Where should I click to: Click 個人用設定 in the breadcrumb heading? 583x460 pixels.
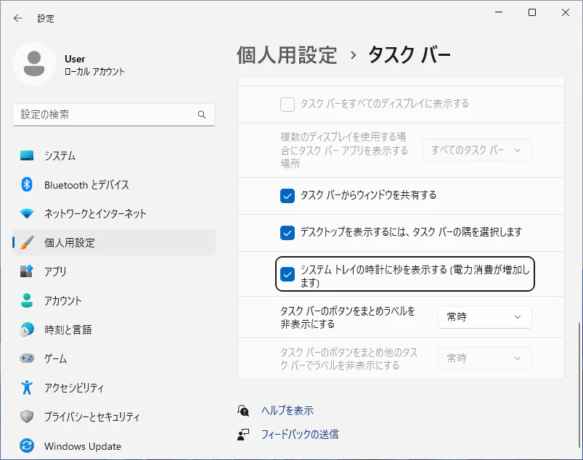tap(287, 55)
